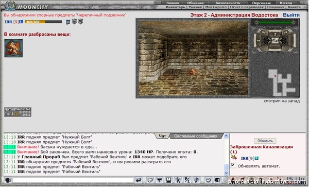This screenshot has height=187, width=309.
Task: Click the send message arrow icon
Action: point(139,180)
